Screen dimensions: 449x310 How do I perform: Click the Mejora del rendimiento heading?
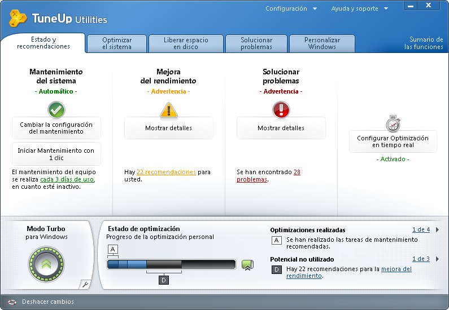tap(168, 76)
